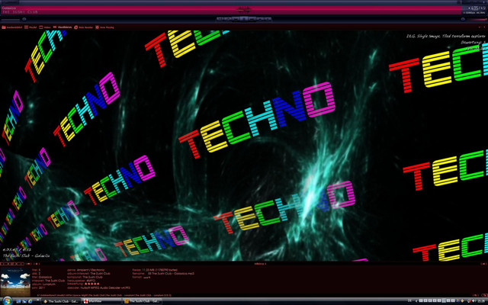The height and width of the screenshot is (305, 488).
Task: Open the Web Browser tab
Action: pos(83,27)
